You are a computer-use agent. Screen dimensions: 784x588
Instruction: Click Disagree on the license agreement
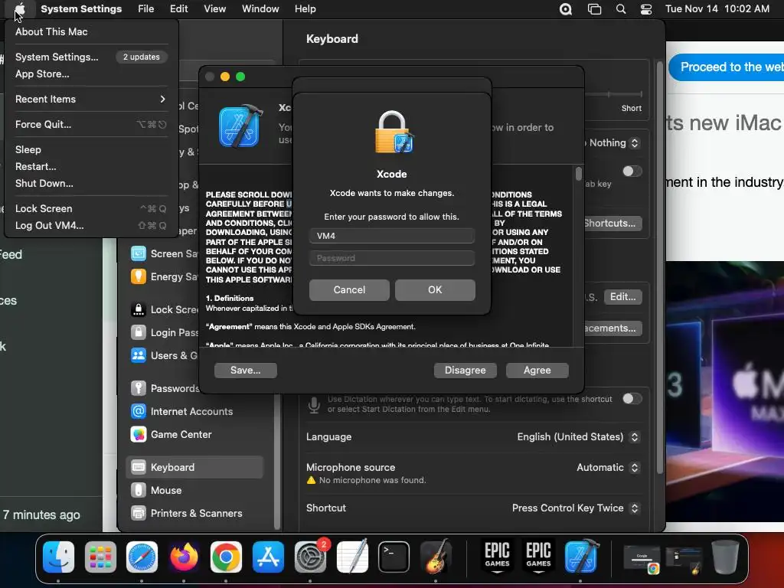point(465,370)
